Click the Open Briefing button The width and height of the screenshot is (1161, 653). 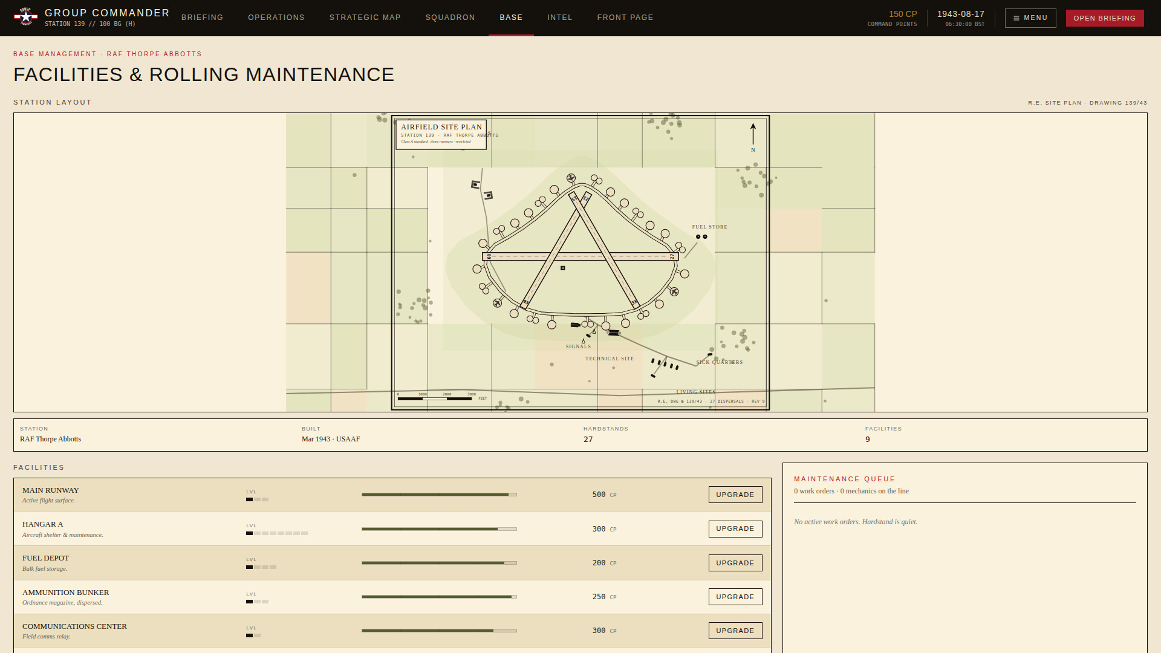1105,18
